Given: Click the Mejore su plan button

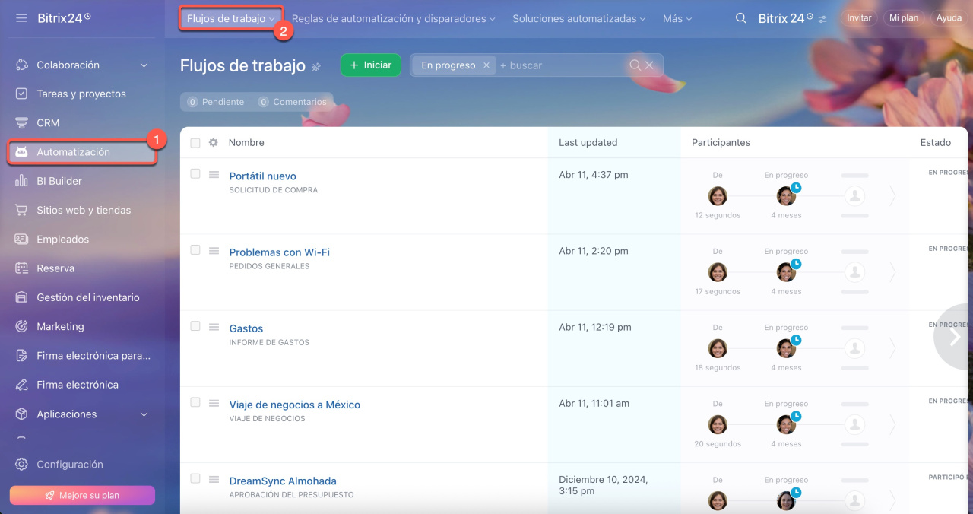Looking at the screenshot, I should [82, 495].
